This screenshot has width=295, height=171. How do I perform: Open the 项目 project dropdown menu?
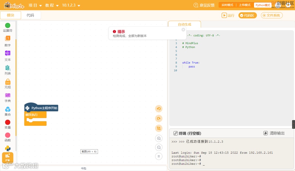tap(35, 5)
